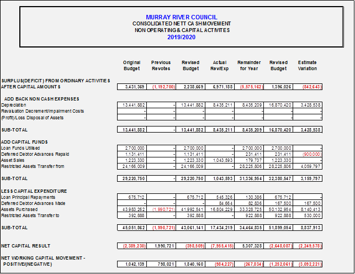Click the 84,664 advances made actual cell
This screenshot has width=355, height=274.
[220, 203]
